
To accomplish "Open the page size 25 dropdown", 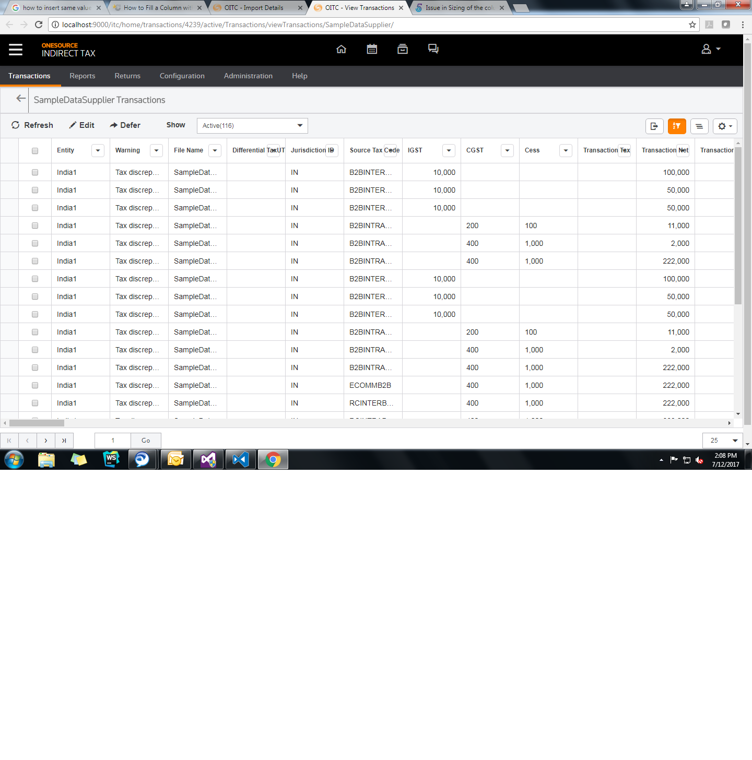I will (723, 441).
